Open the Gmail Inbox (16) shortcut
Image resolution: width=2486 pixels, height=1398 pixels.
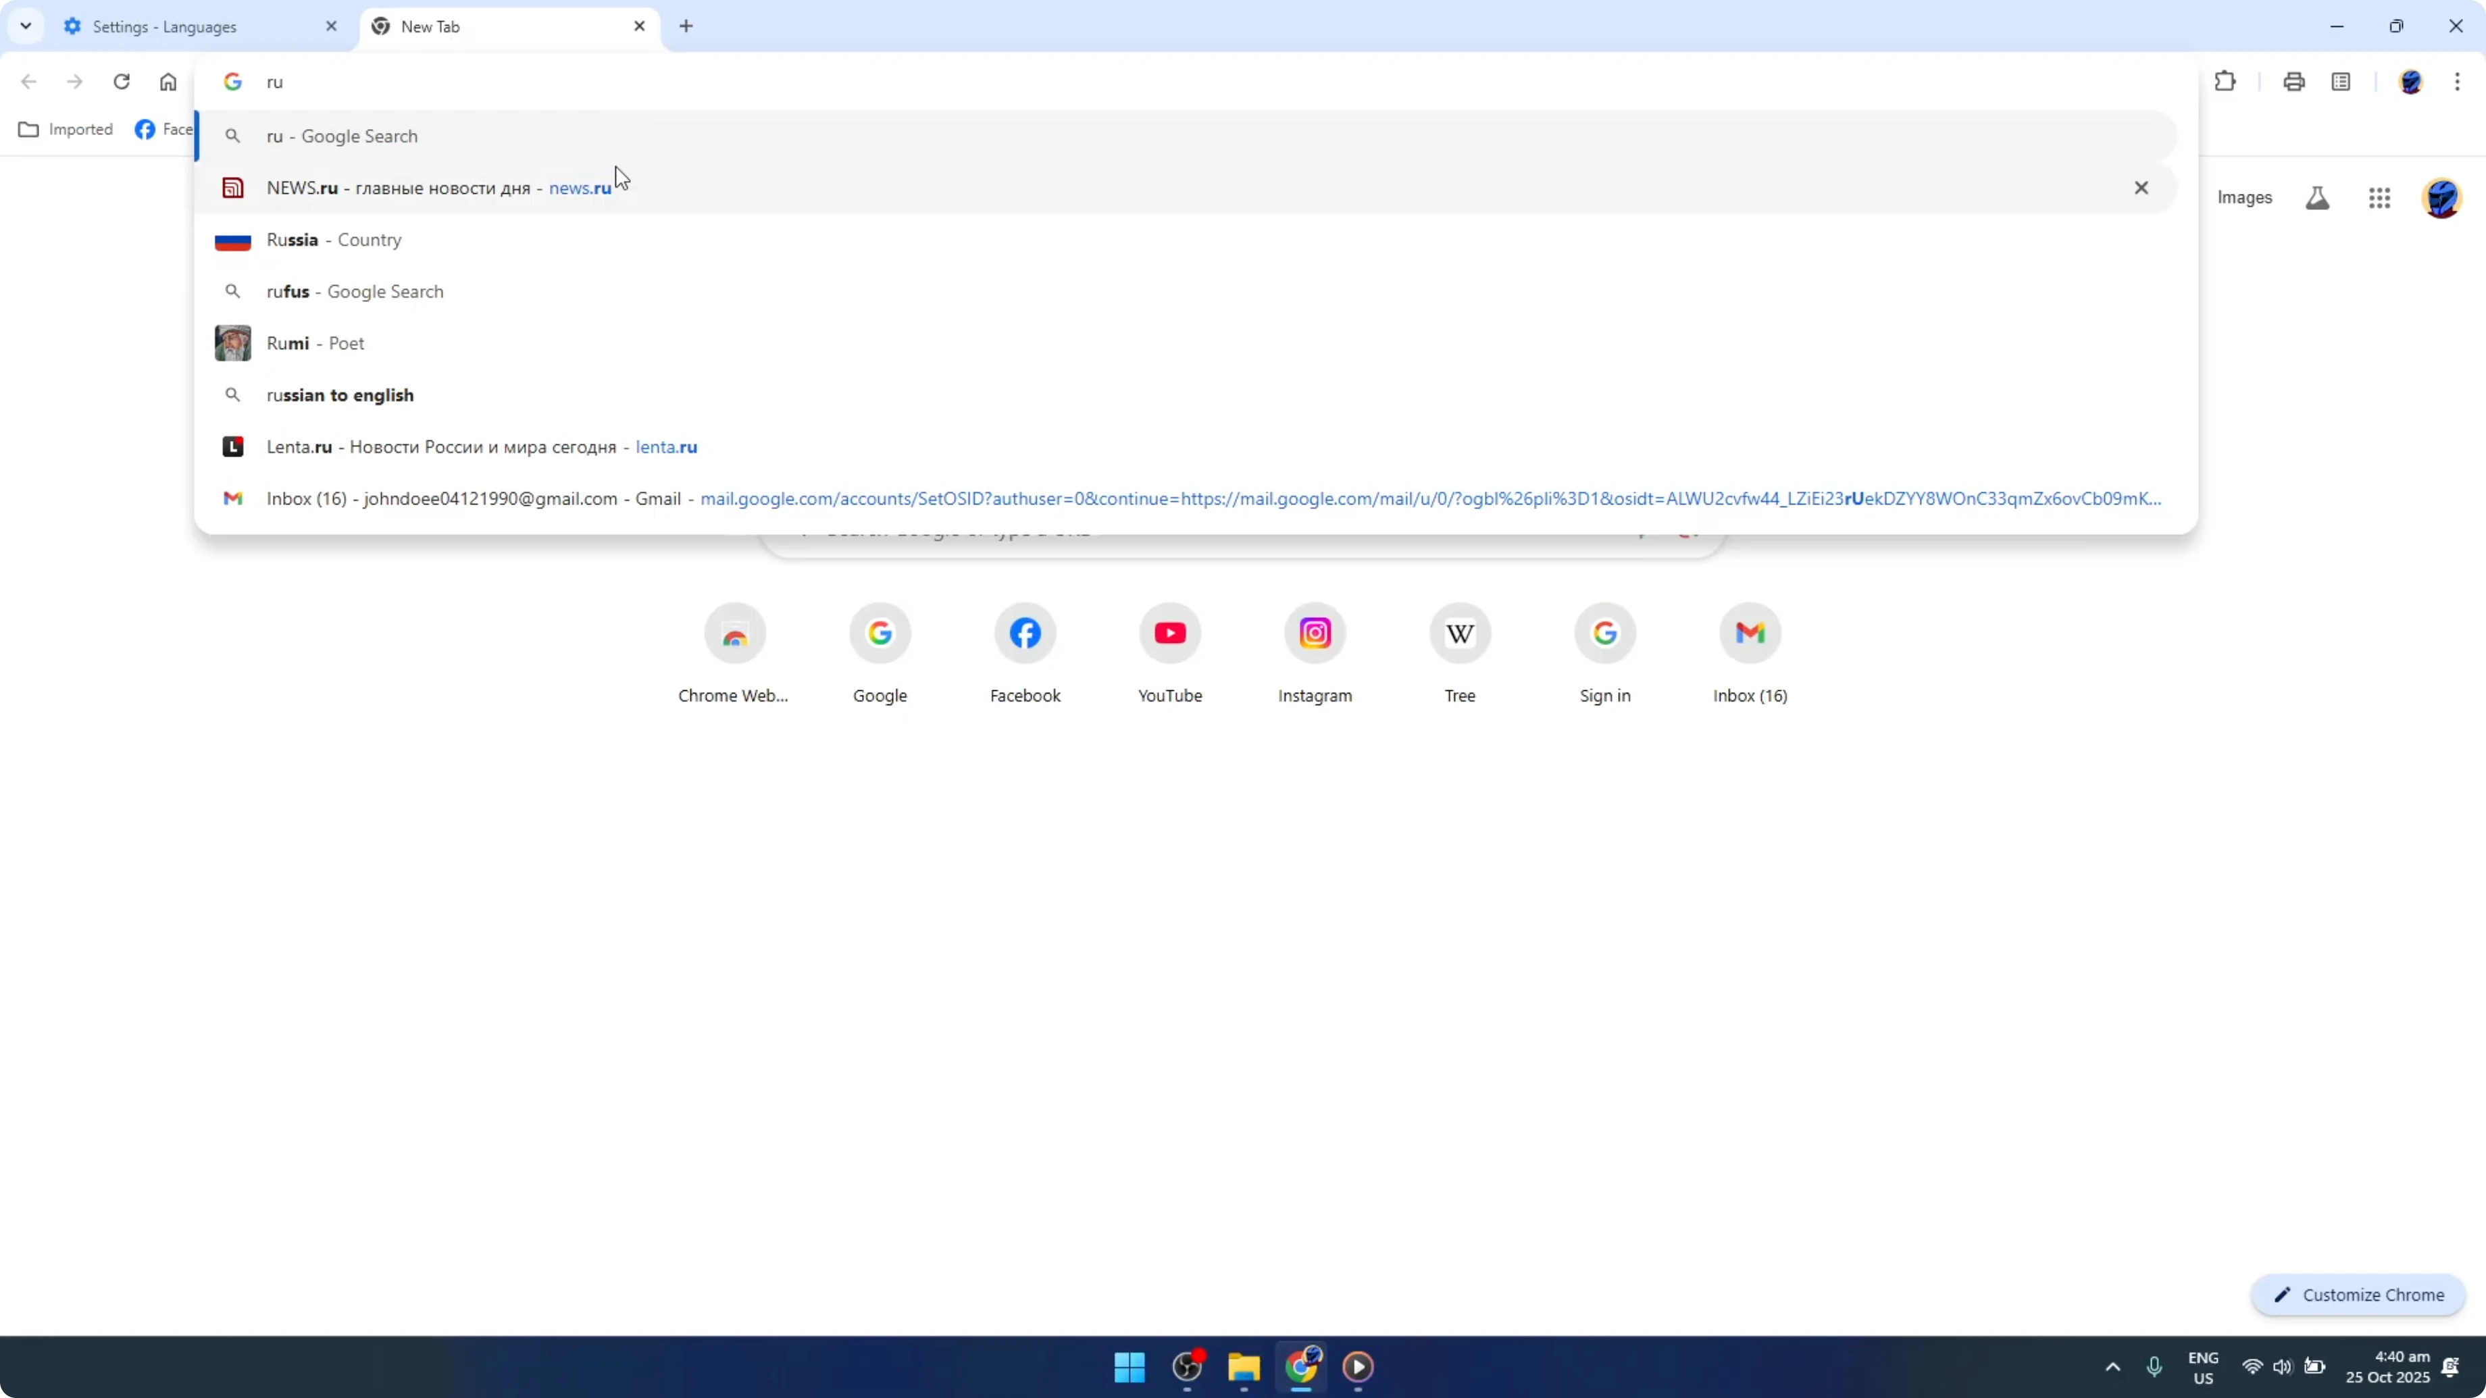point(1750,633)
